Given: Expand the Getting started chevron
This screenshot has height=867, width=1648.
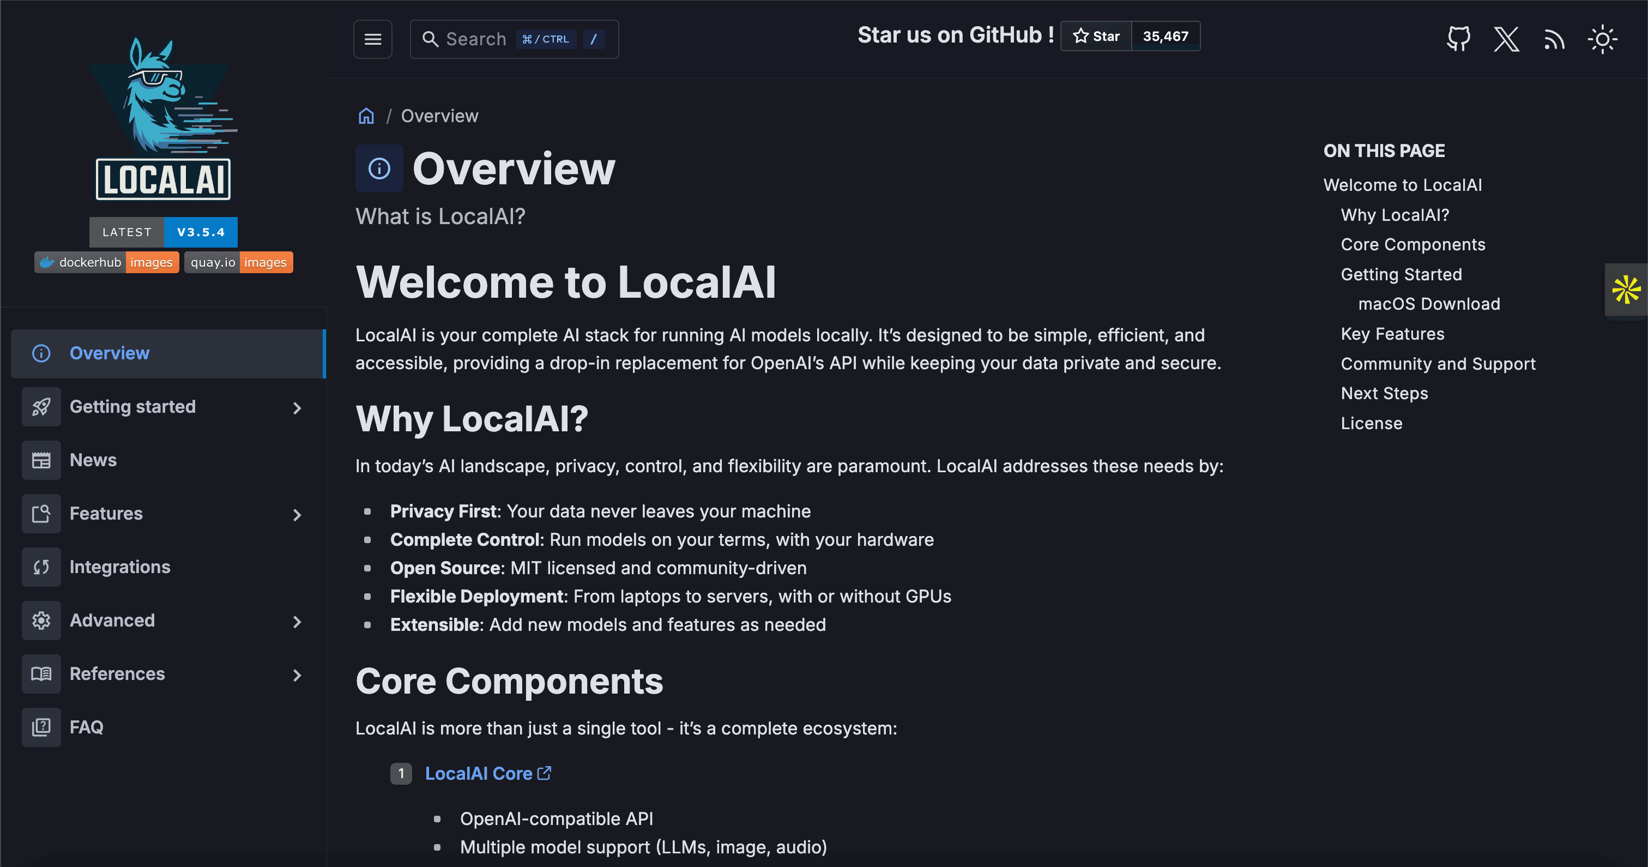Looking at the screenshot, I should (x=297, y=407).
